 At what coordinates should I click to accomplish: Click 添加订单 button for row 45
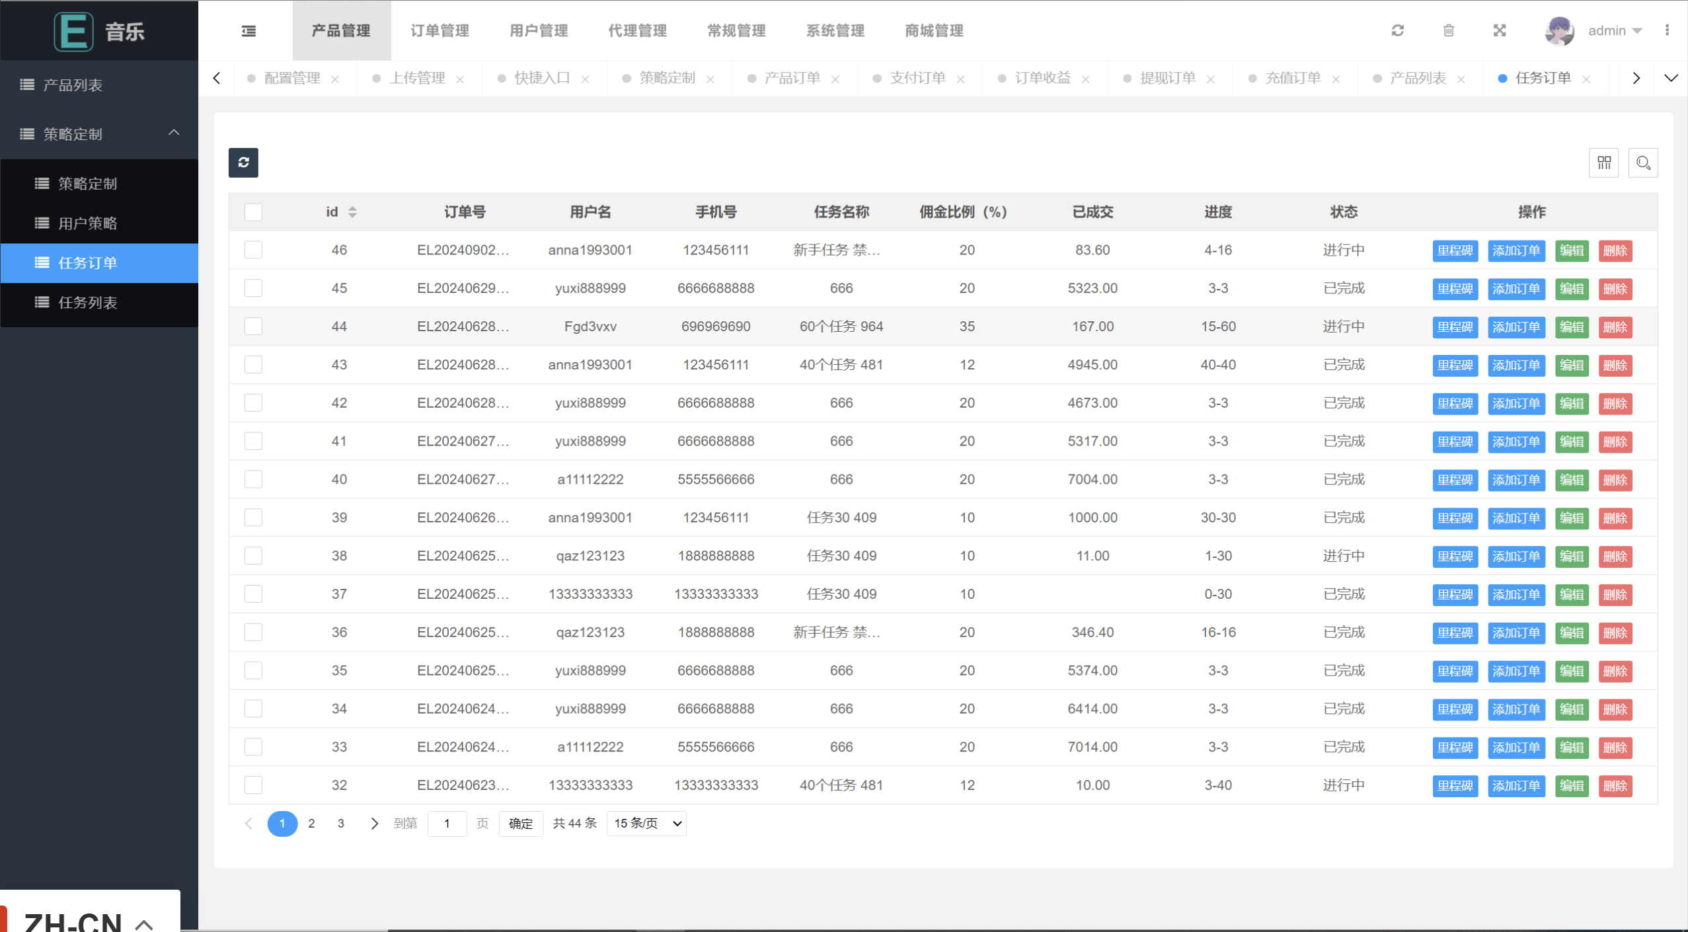[1515, 289]
